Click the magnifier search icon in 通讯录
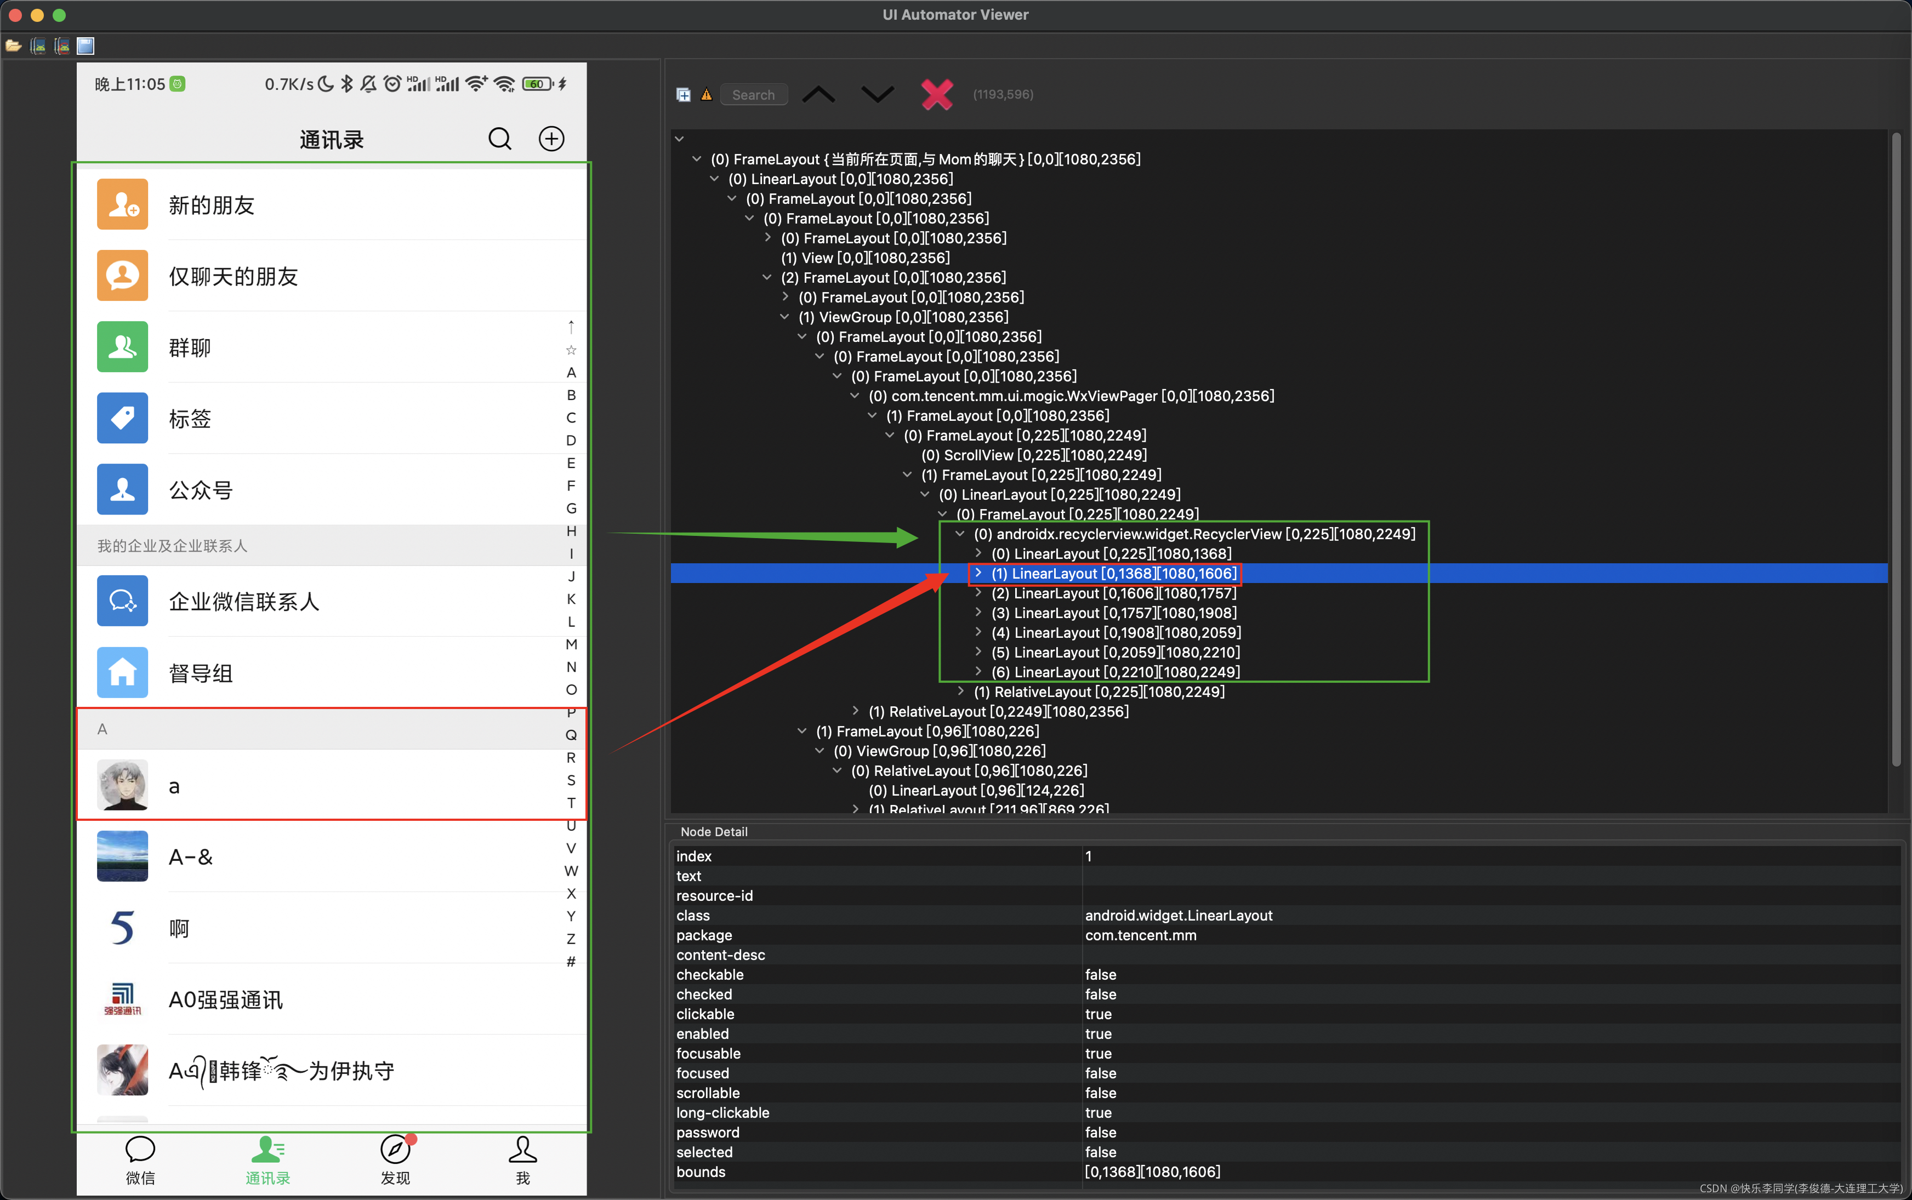The height and width of the screenshot is (1200, 1912). pyautogui.click(x=499, y=139)
